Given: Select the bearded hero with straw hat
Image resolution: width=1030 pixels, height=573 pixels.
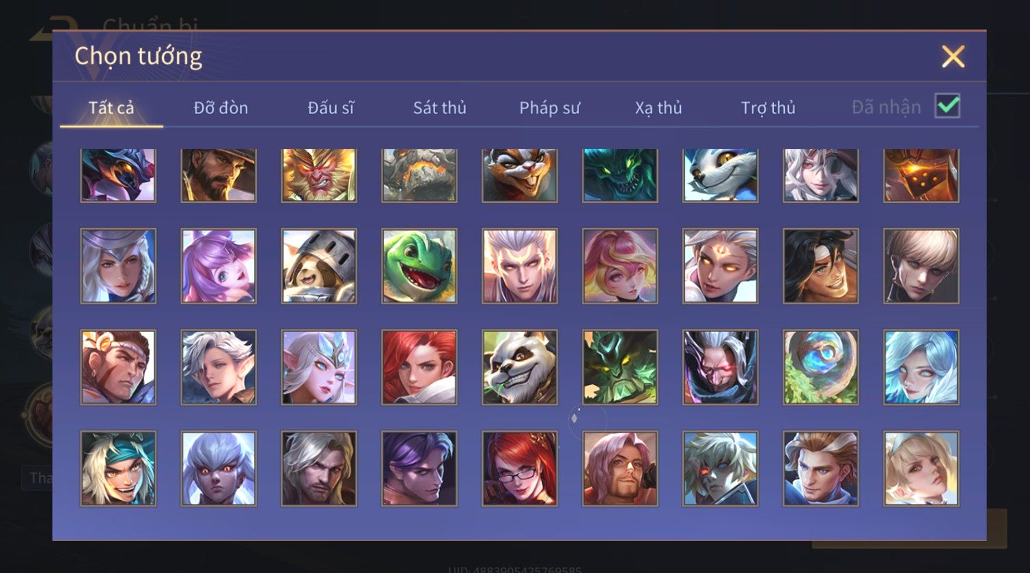Looking at the screenshot, I should point(219,175).
